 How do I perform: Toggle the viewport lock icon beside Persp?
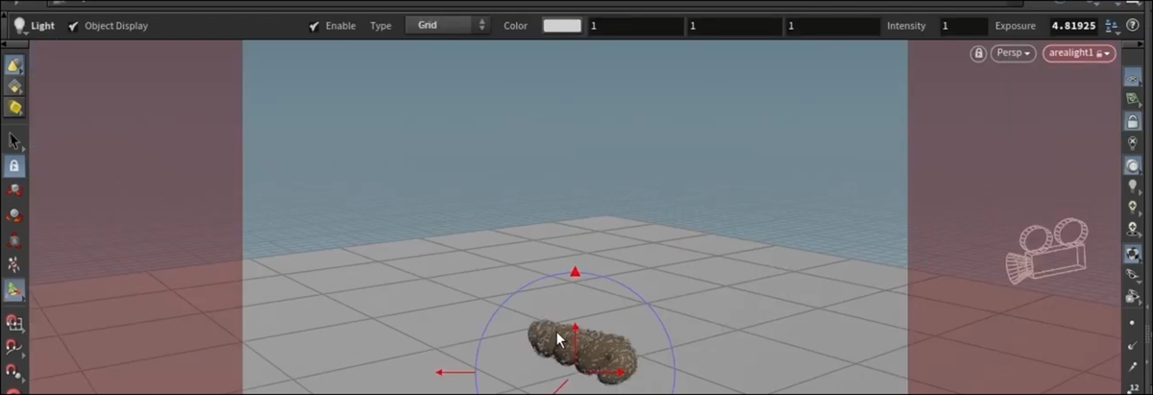click(x=978, y=53)
